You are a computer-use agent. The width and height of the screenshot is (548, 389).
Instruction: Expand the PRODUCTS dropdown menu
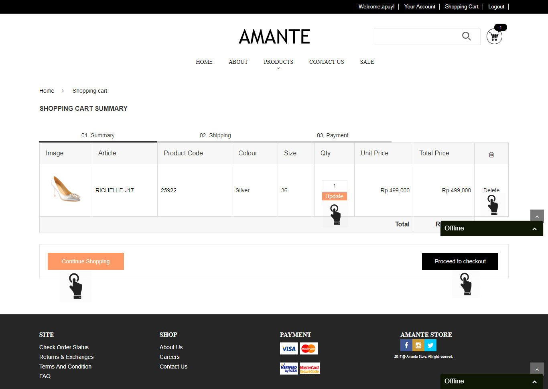pos(278,62)
